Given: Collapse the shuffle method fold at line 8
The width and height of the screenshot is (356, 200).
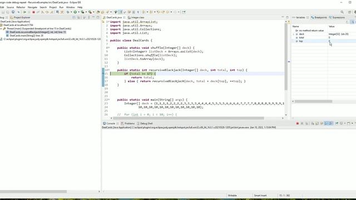Looking at the screenshot, I should pyautogui.click(x=109, y=48).
